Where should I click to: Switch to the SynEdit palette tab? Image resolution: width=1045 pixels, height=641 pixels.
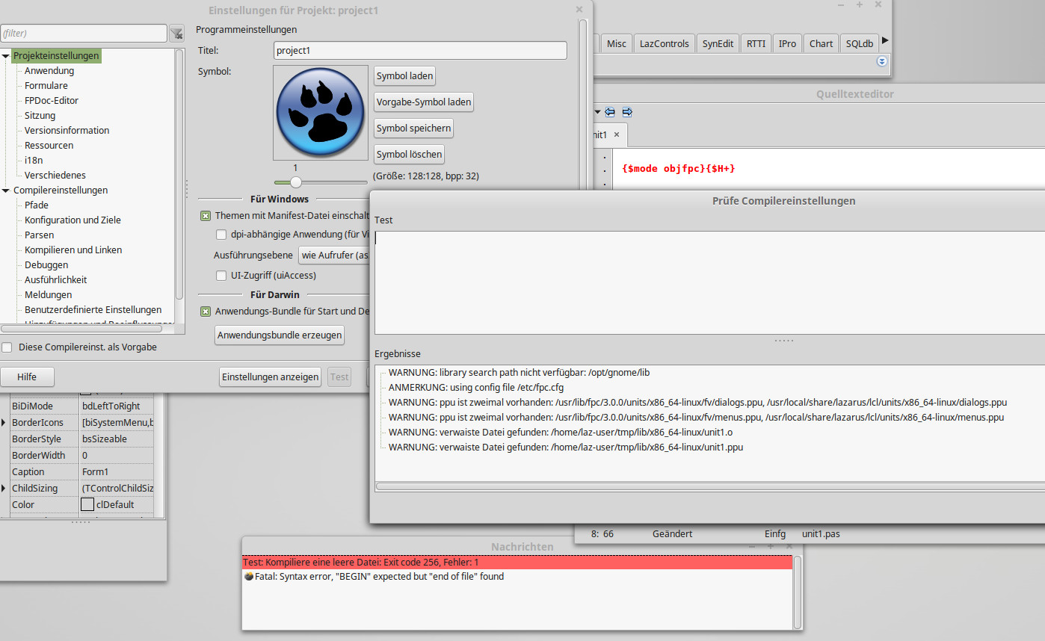point(718,43)
